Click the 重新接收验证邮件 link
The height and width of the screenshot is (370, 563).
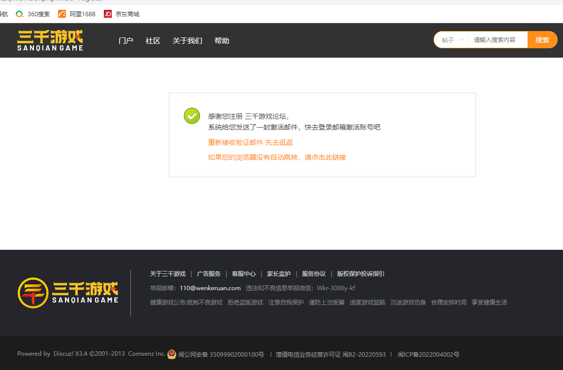(x=236, y=142)
